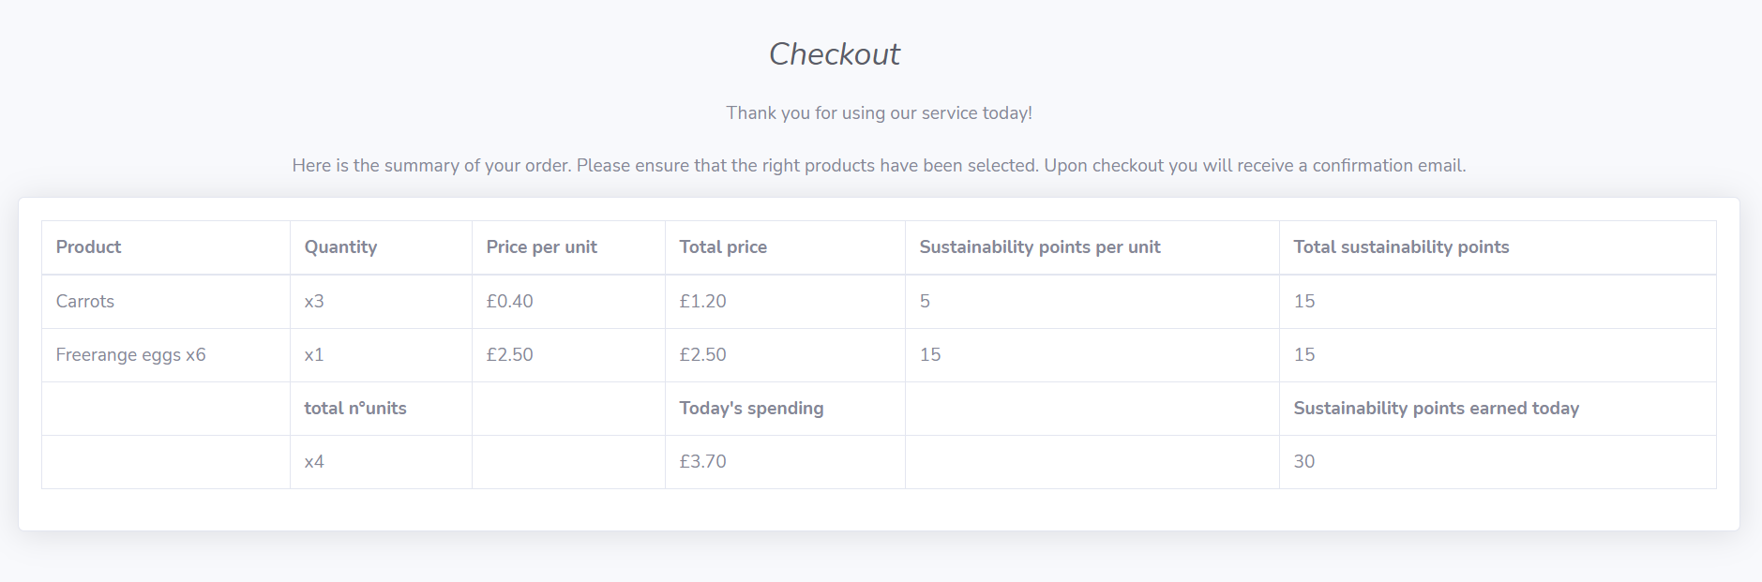
Task: Select the Price per unit header
Action: click(x=541, y=247)
